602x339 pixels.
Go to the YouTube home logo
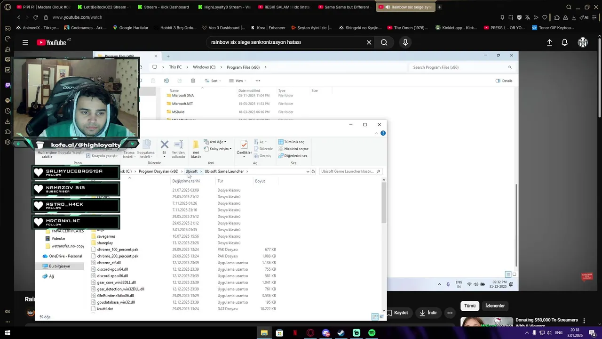[52, 42]
